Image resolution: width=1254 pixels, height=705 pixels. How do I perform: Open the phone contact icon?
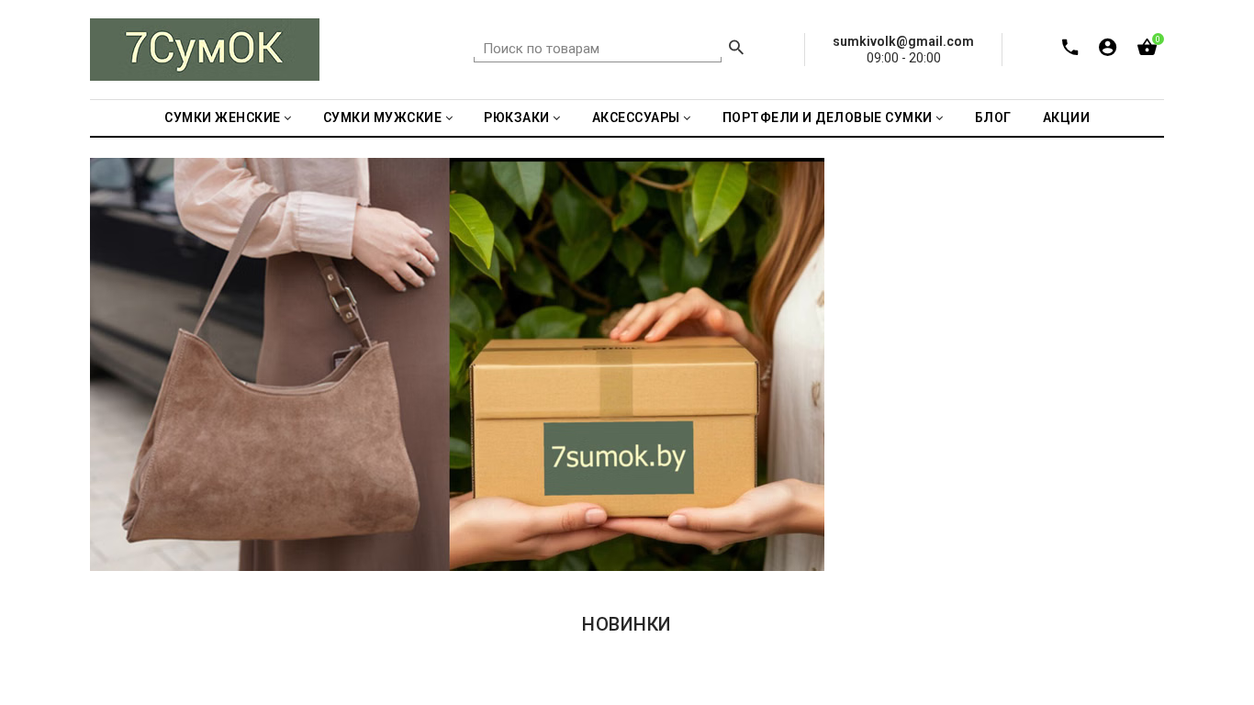click(1069, 47)
